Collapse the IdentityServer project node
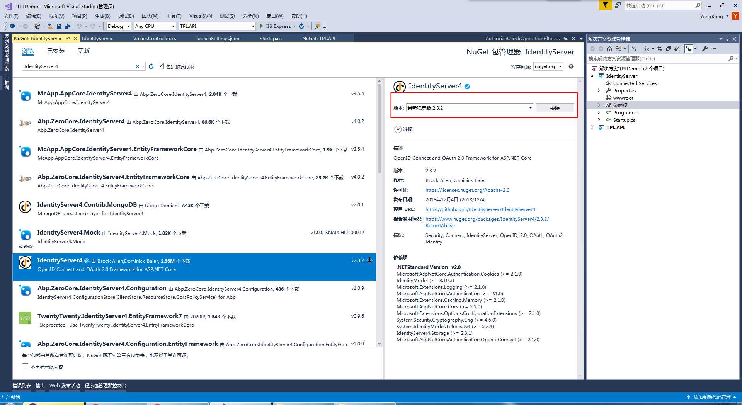 [x=592, y=76]
